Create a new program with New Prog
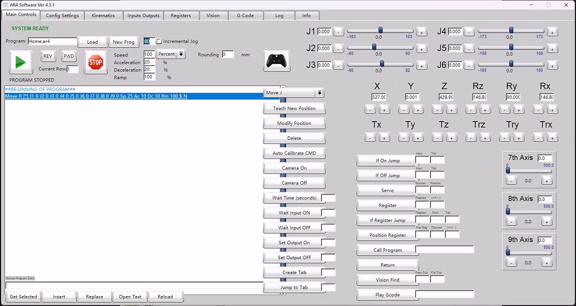 point(123,42)
